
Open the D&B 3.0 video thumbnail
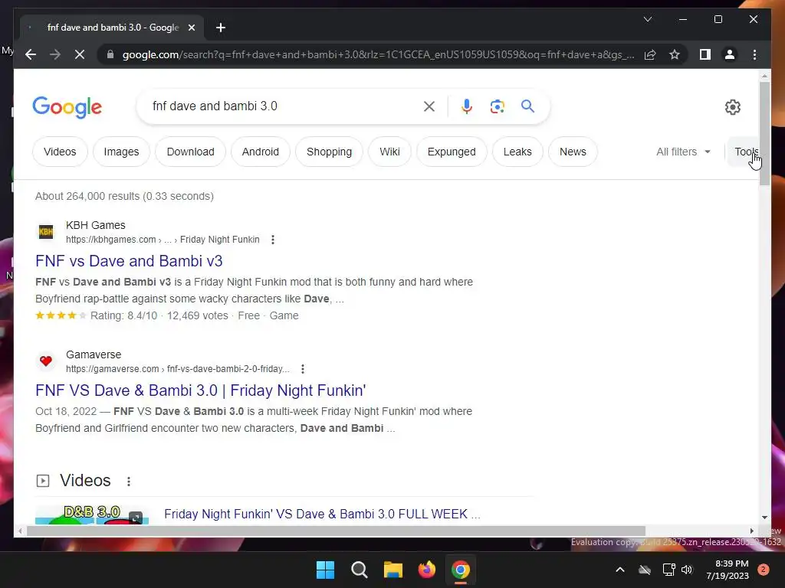coord(92,514)
